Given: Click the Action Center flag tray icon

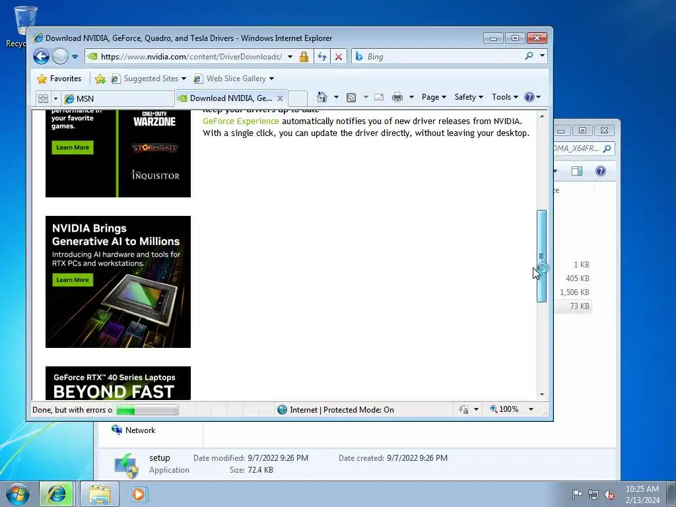Looking at the screenshot, I should 576,494.
